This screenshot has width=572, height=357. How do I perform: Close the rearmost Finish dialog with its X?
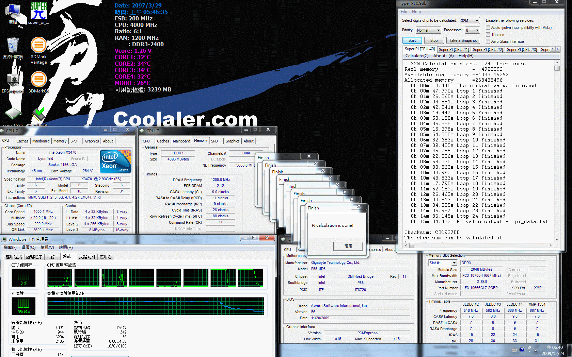click(309, 156)
